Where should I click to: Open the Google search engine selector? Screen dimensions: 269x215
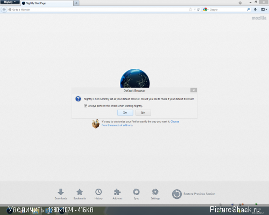point(206,10)
